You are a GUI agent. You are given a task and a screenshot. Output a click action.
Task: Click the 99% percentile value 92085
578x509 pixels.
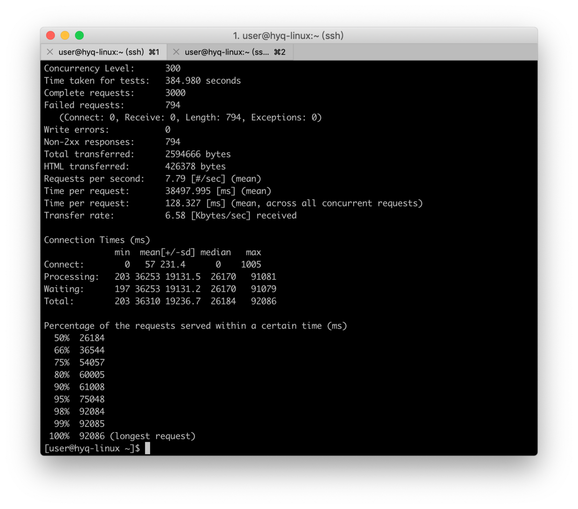point(92,424)
